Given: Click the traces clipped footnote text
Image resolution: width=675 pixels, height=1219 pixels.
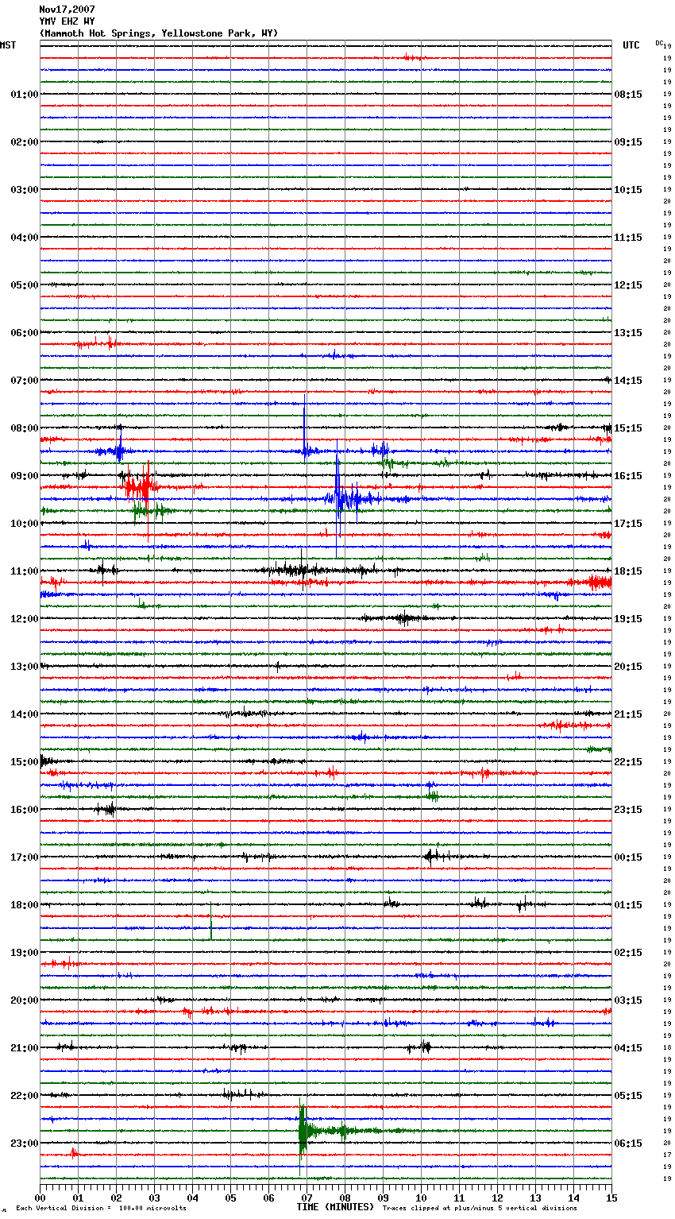Looking at the screenshot, I should click(480, 1209).
